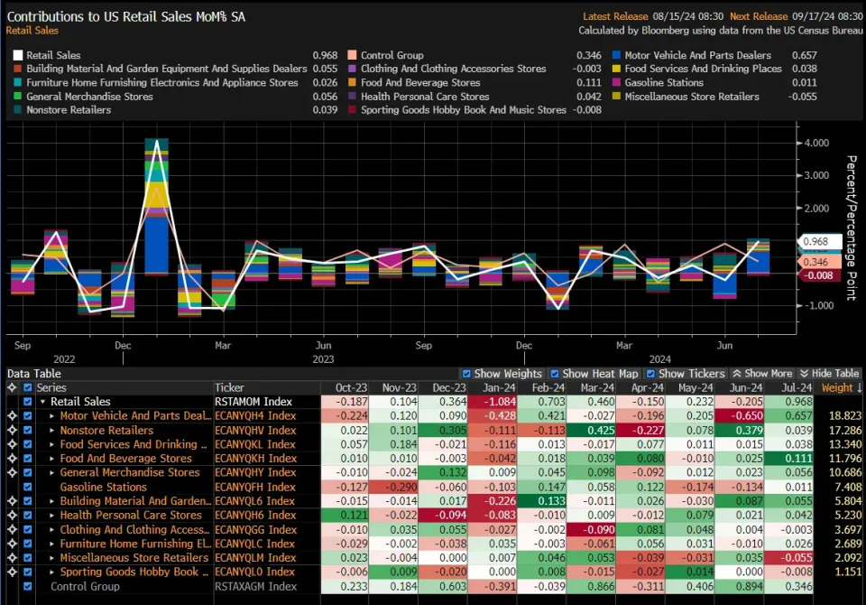The width and height of the screenshot is (866, 605).
Task: Expand the Miscellaneous Store Retailers row
Action: pos(52,557)
